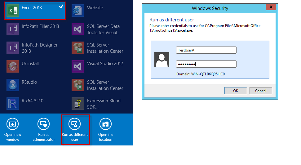Image resolution: width=301 pixels, height=165 pixels.
Task: Click the user avatar picture in dialog
Action: point(162,60)
